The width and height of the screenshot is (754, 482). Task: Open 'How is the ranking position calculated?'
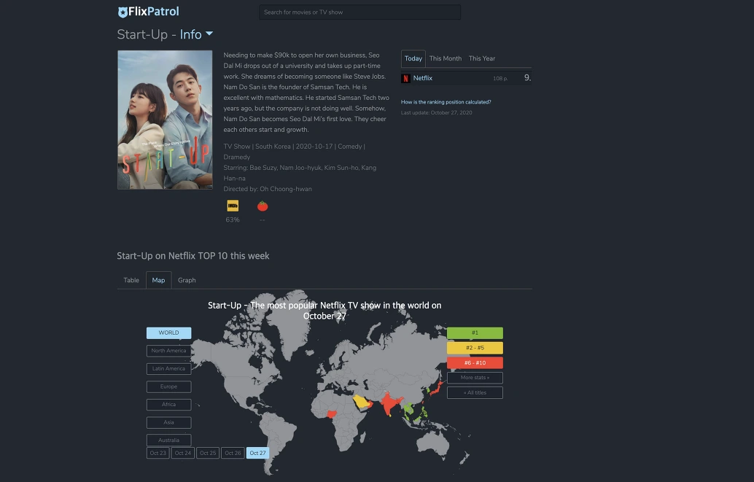tap(446, 102)
